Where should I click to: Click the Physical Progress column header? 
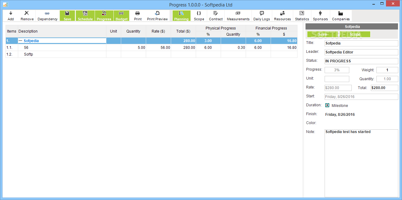pos(221,28)
